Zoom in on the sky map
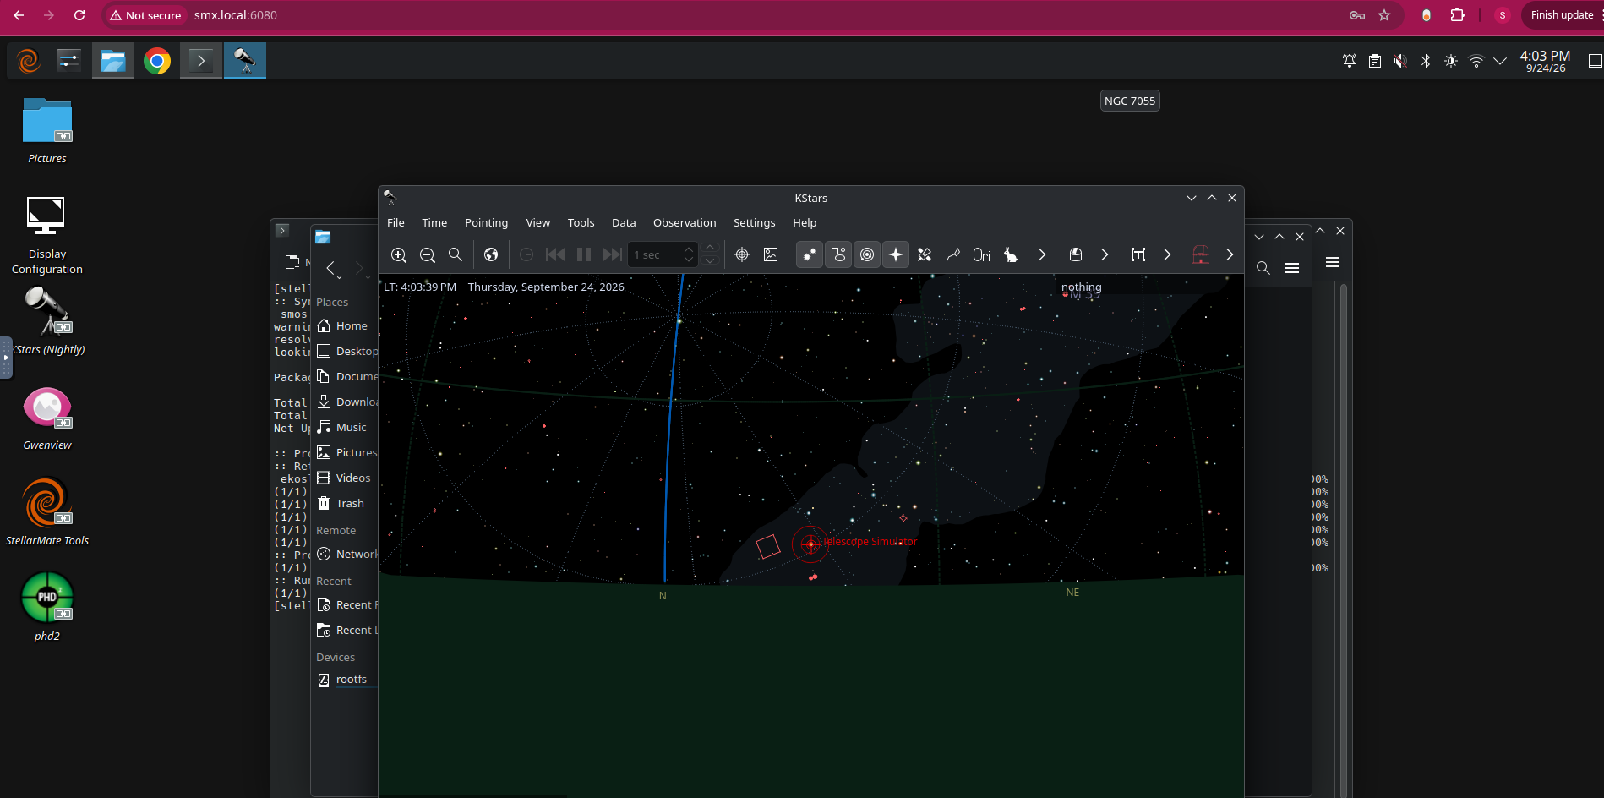The height and width of the screenshot is (798, 1604). point(399,254)
